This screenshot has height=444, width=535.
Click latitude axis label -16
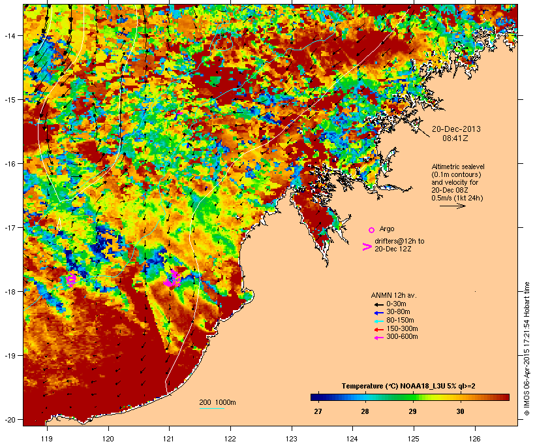pyautogui.click(x=9, y=164)
